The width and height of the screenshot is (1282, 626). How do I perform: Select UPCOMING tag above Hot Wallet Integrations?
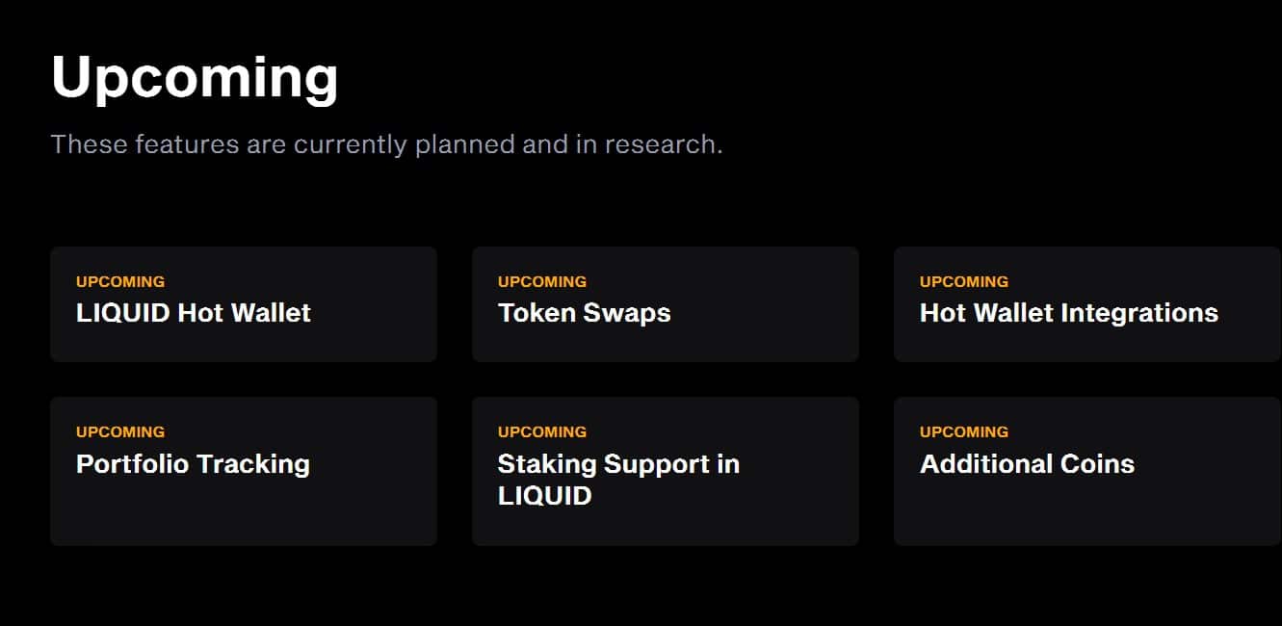coord(964,281)
